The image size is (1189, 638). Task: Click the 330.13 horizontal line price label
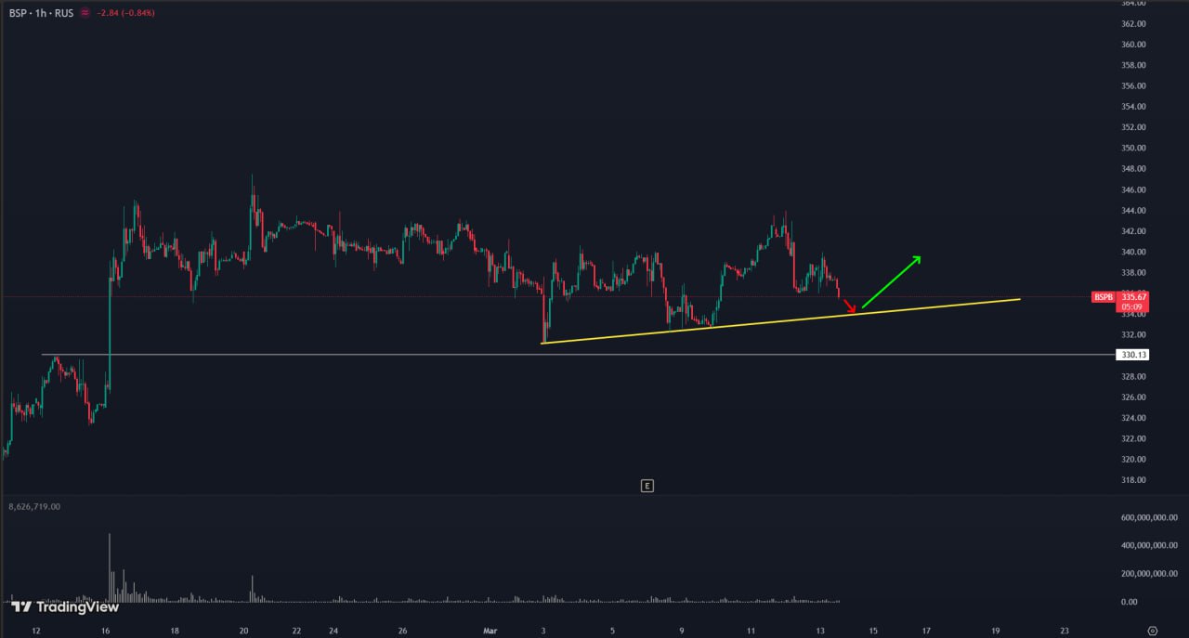(x=1134, y=355)
